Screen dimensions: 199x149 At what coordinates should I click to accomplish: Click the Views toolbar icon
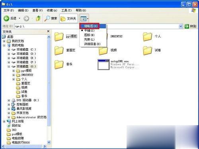pos(84,19)
